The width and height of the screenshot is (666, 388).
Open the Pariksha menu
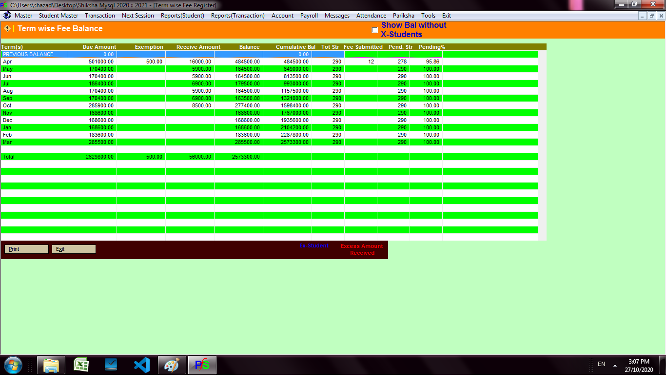click(x=404, y=16)
